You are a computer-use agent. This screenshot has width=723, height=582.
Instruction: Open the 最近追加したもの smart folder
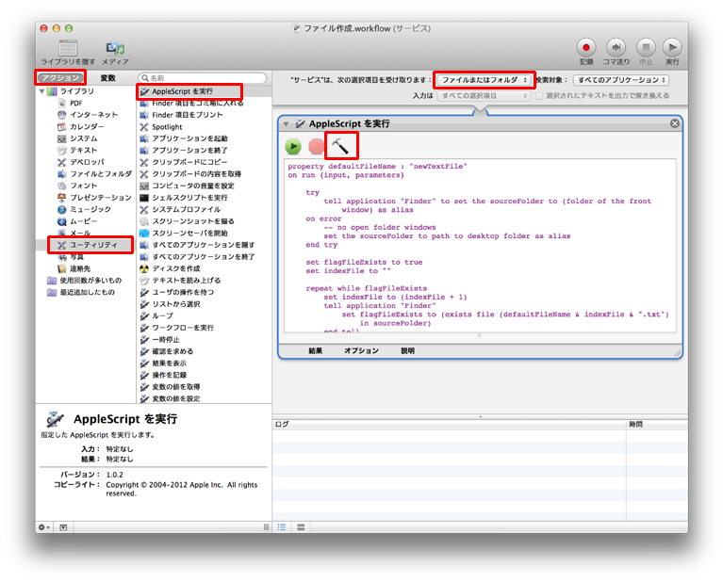click(85, 292)
